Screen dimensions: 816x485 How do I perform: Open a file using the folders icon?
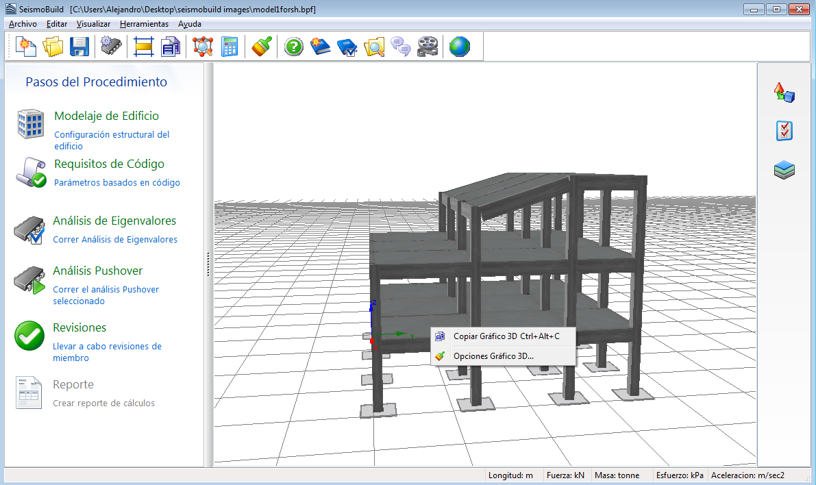click(53, 47)
